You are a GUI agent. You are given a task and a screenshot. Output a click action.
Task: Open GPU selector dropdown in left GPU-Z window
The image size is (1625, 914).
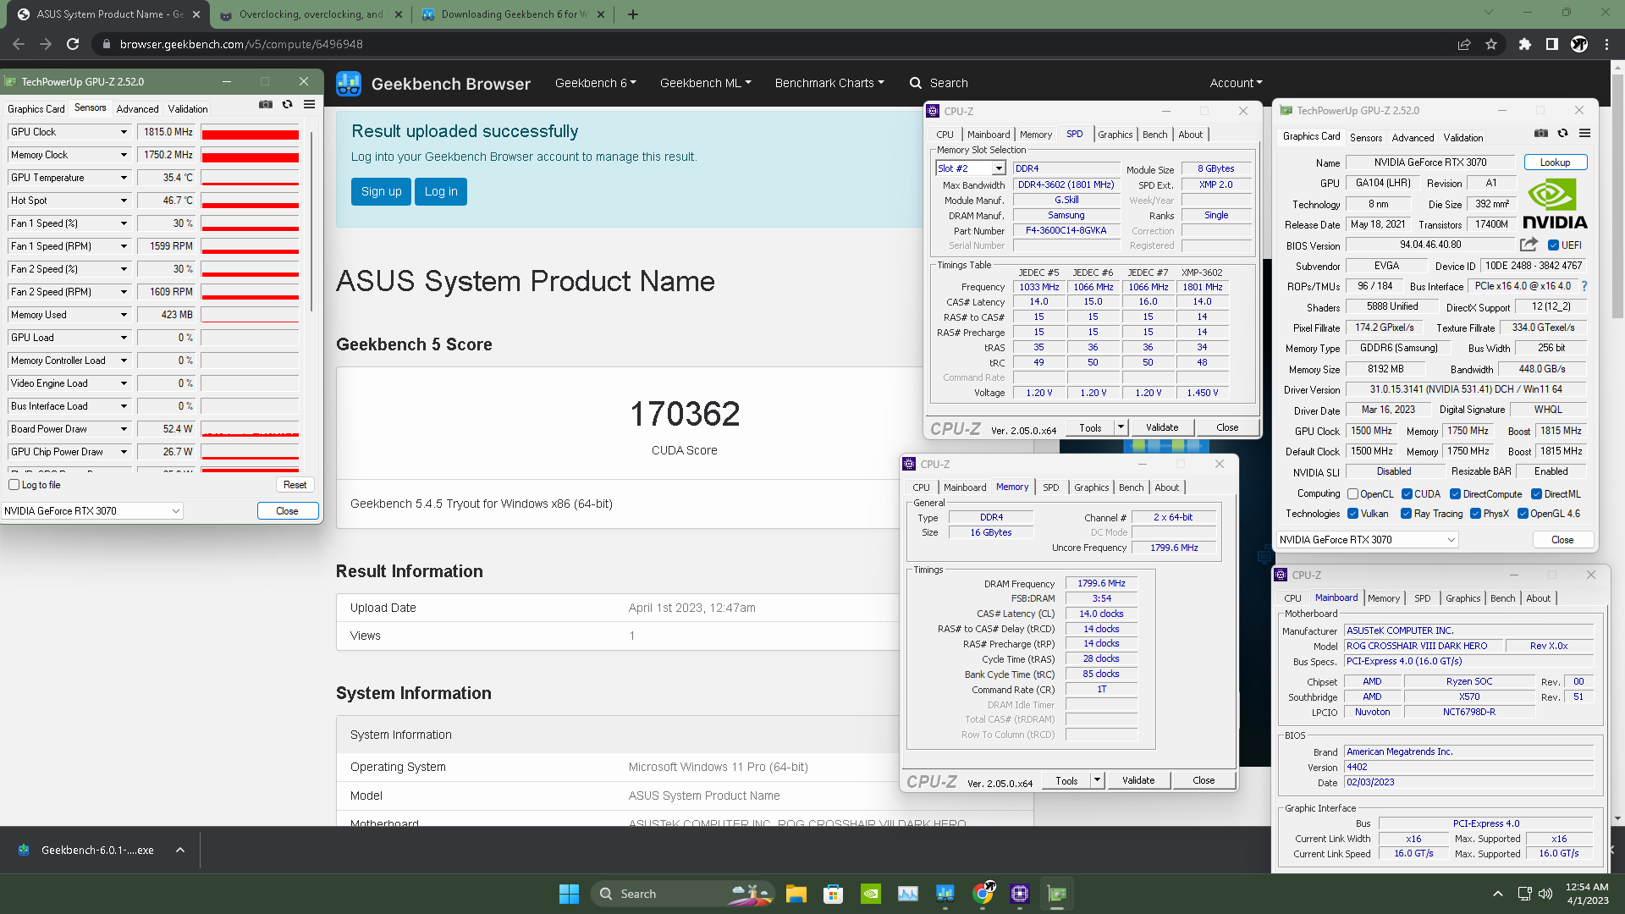coord(92,511)
